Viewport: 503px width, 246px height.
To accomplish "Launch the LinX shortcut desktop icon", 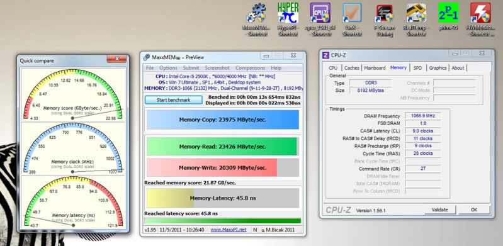I will (x=352, y=20).
